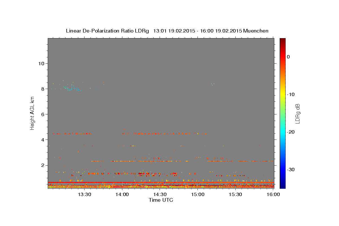The height and width of the screenshot is (226, 339).
Task: Click the height tick label 8
Action: pos(42,89)
